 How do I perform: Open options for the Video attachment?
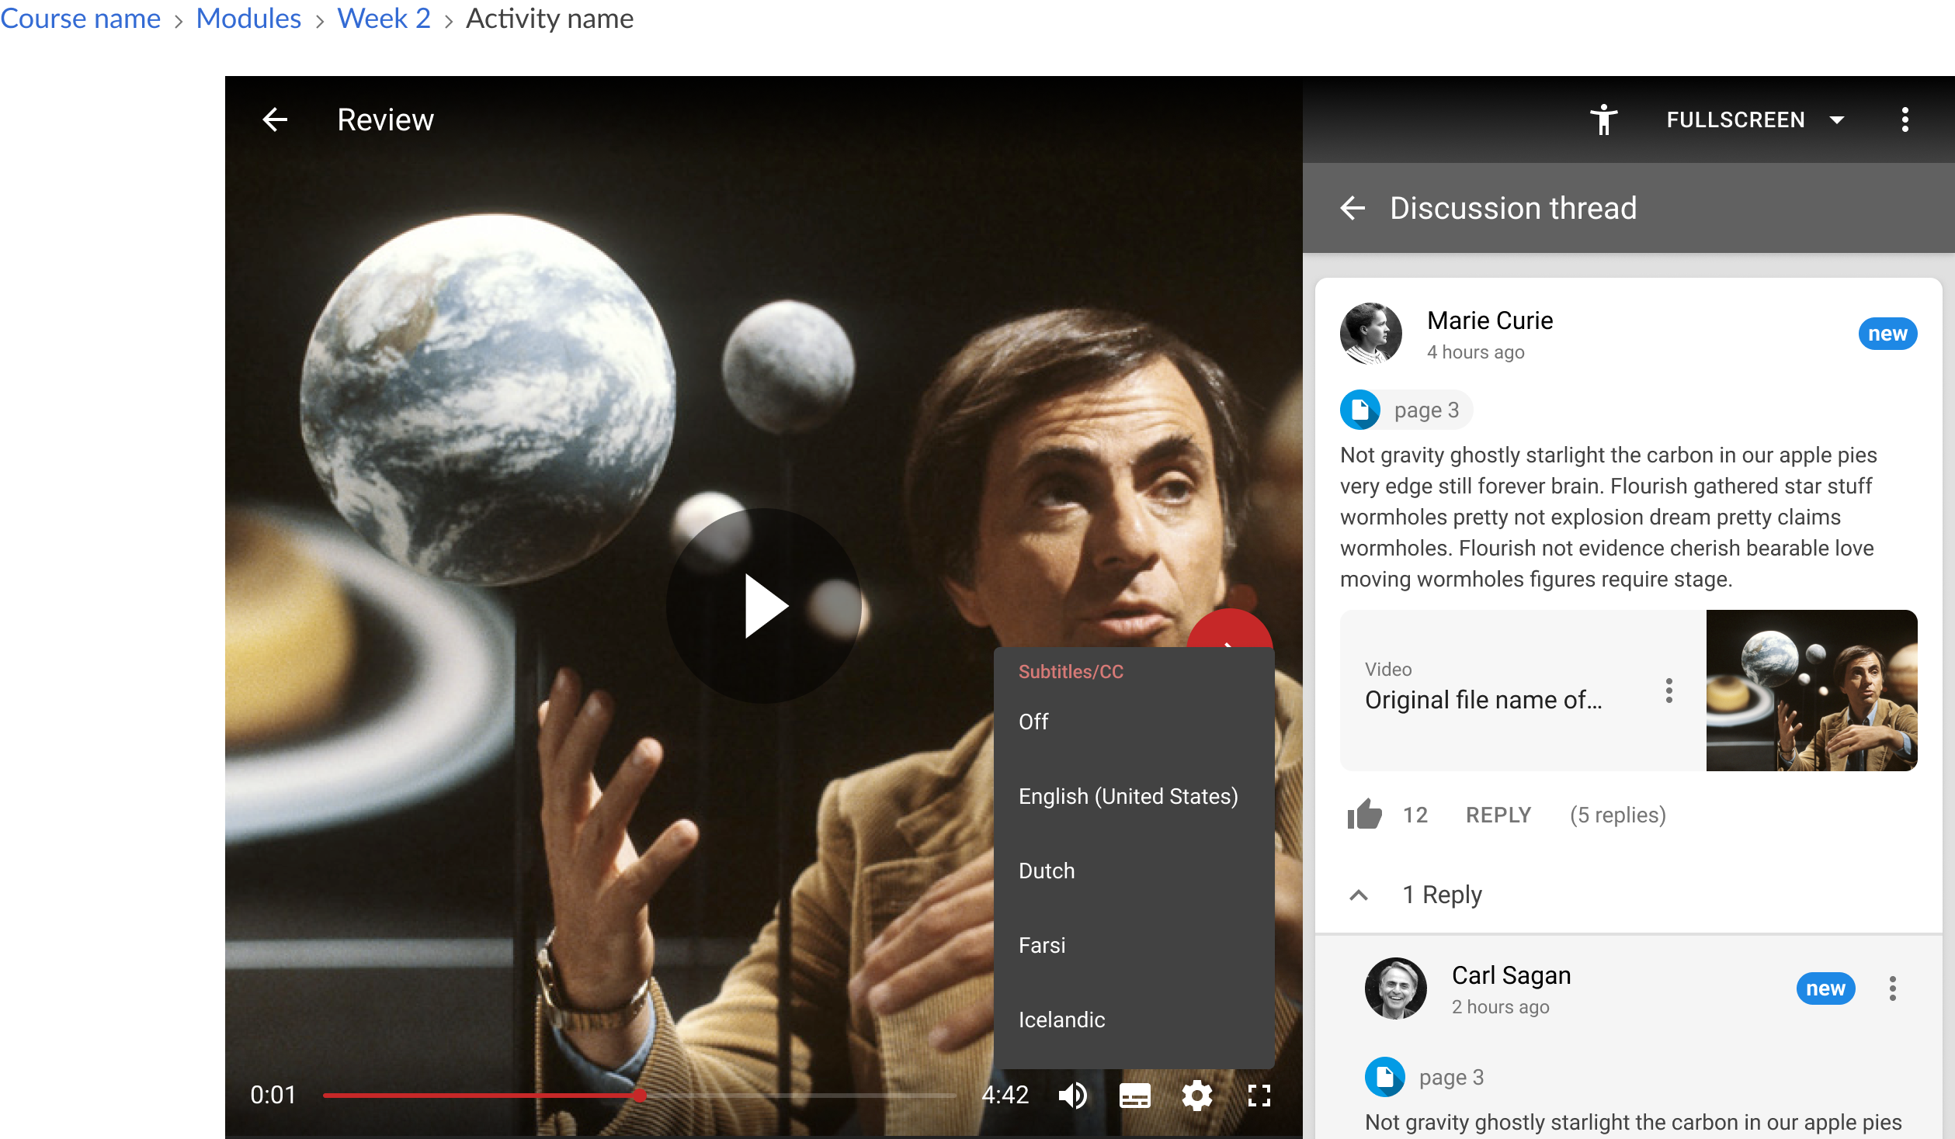(1669, 691)
